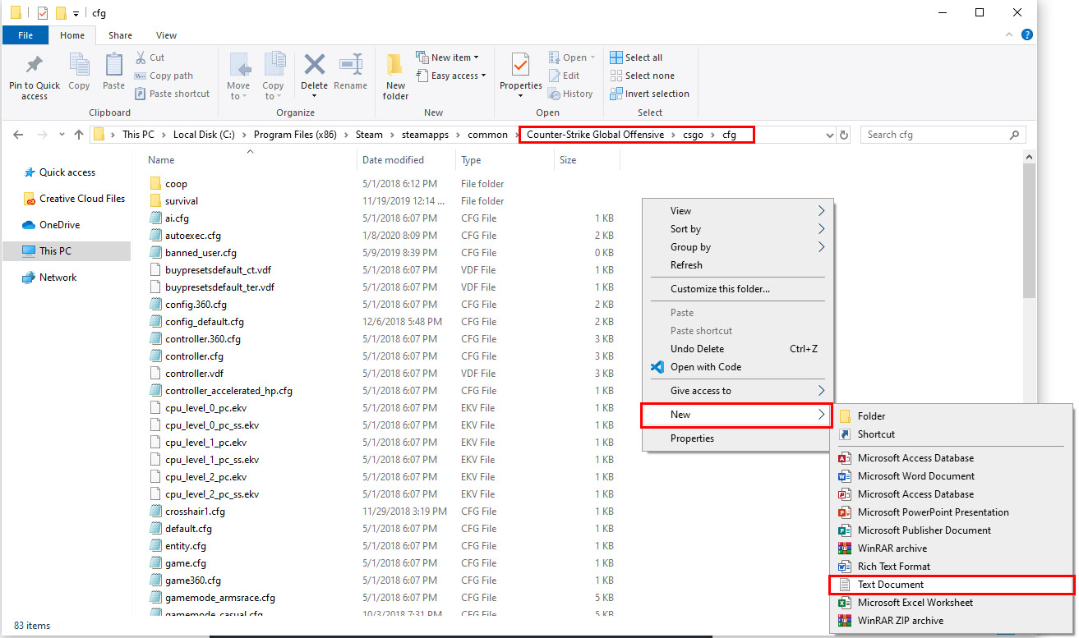This screenshot has width=1079, height=638.
Task: Refresh the address bar location
Action: click(x=844, y=135)
